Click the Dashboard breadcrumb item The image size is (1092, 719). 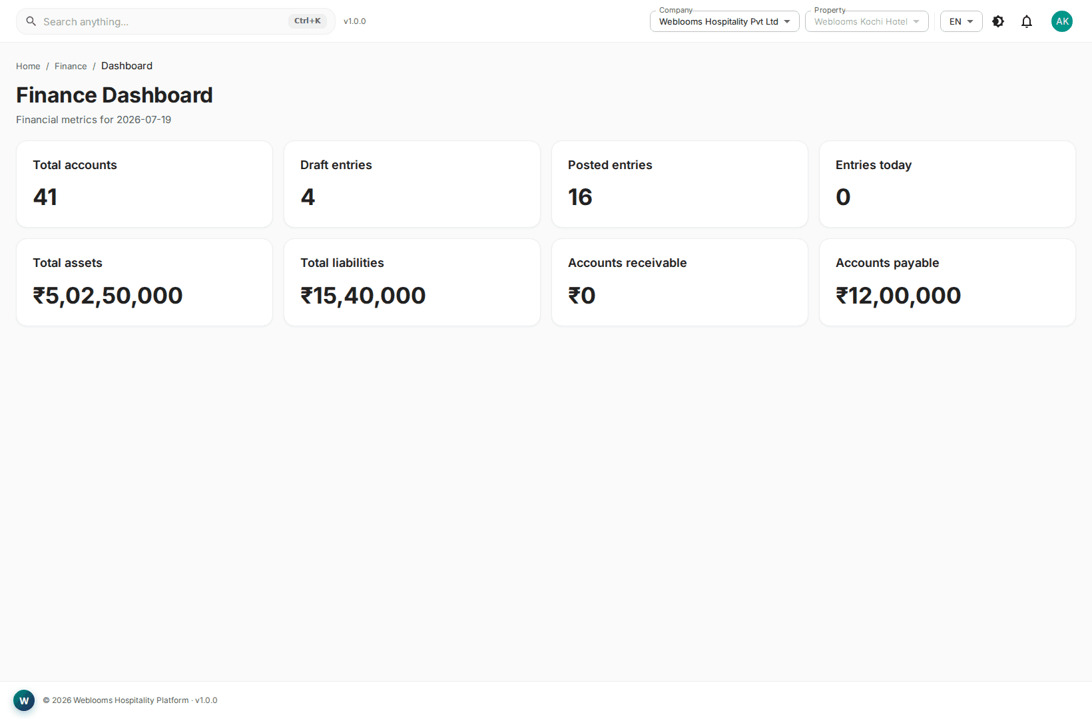(127, 66)
